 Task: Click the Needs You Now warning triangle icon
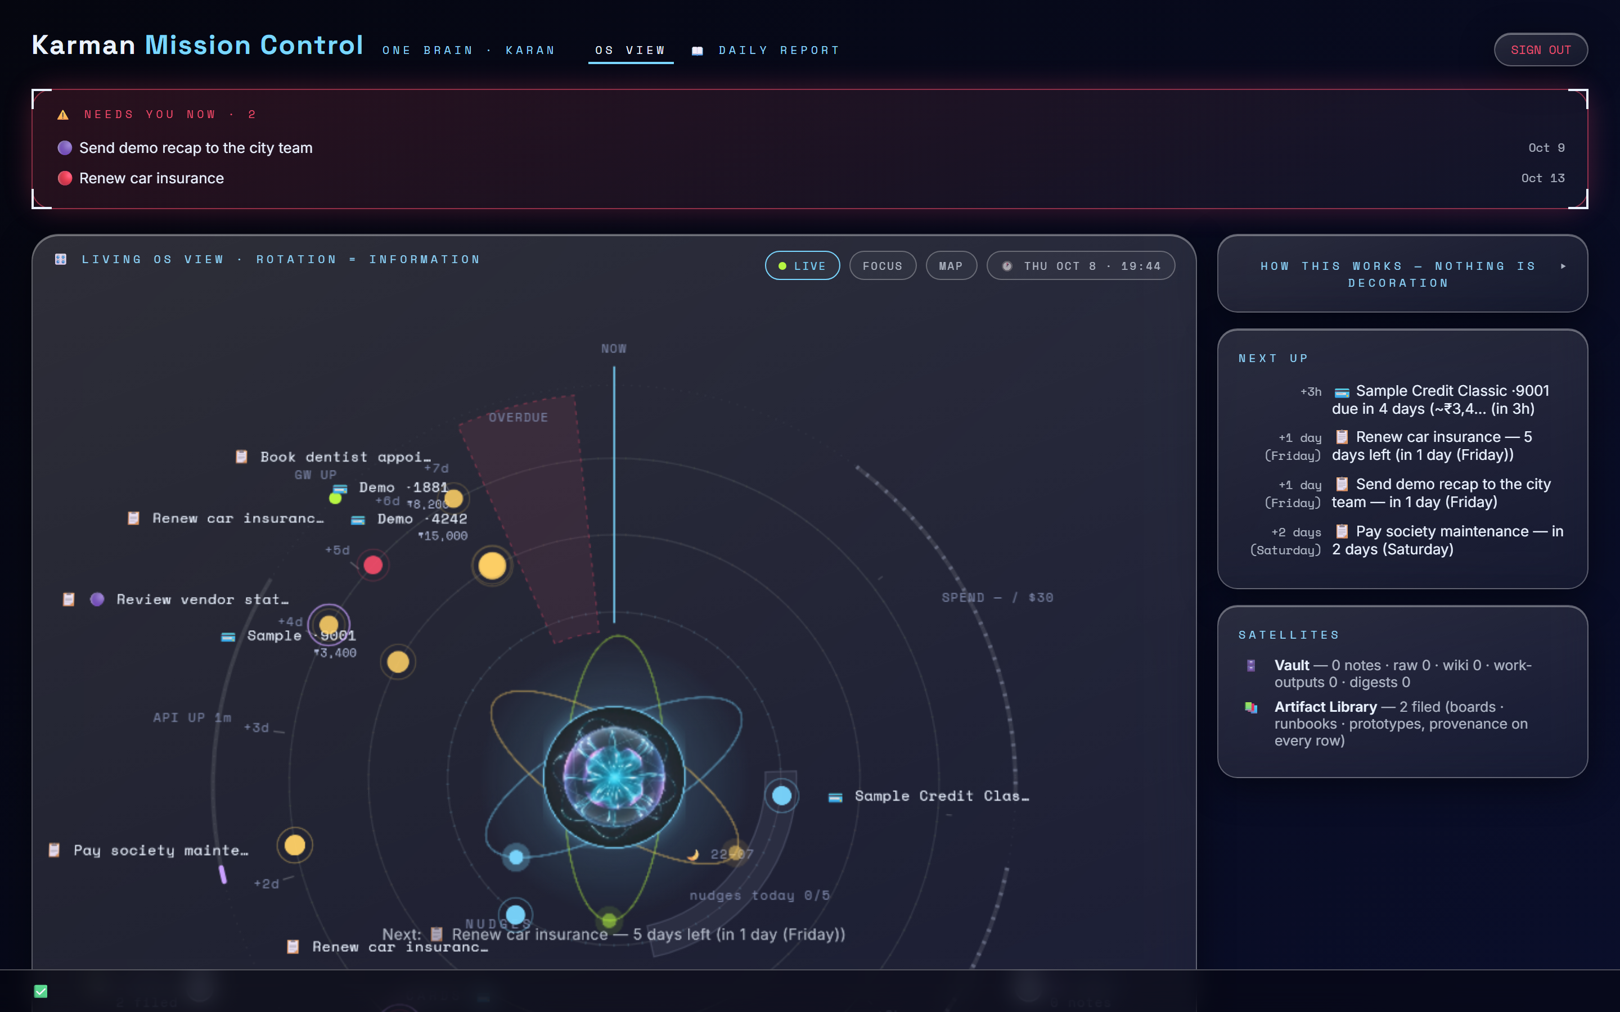click(x=63, y=115)
